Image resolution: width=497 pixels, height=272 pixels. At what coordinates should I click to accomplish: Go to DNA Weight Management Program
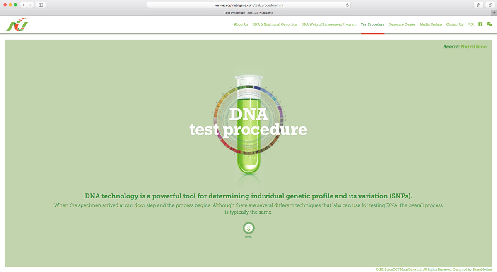(328, 24)
